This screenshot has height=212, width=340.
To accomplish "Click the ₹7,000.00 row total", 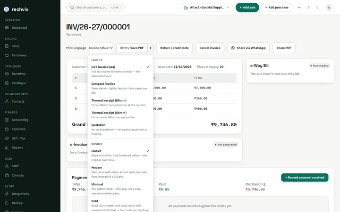I will point(203,88).
